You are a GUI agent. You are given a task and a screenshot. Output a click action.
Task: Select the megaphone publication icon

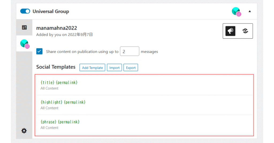pos(230,31)
